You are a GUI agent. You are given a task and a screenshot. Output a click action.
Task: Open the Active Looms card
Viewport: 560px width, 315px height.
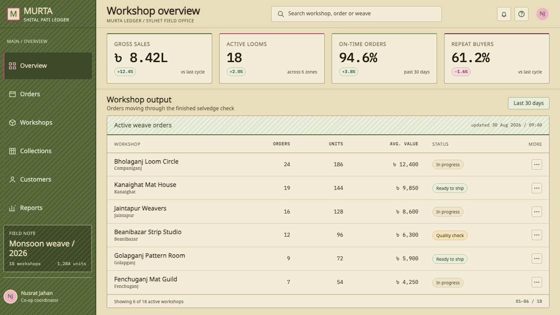click(272, 58)
